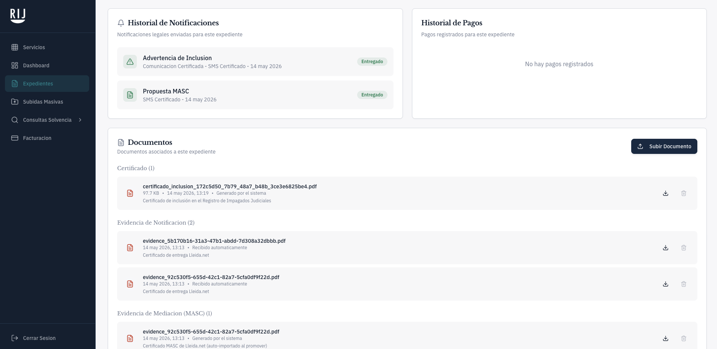Viewport: 717px width, 349px height.
Task: Click the warning triangle icon on Advertencia de Inclusion
Action: click(130, 62)
